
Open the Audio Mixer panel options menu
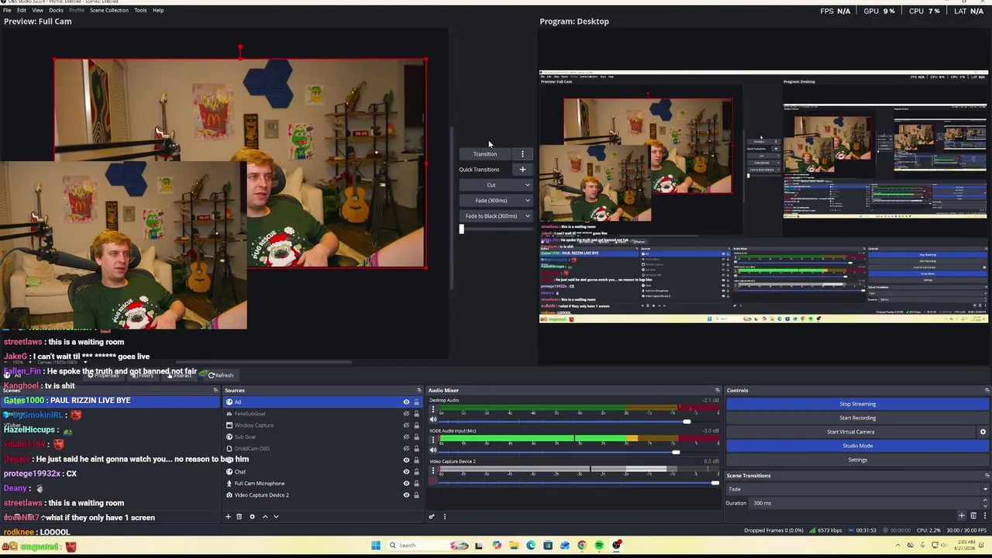[x=444, y=516]
